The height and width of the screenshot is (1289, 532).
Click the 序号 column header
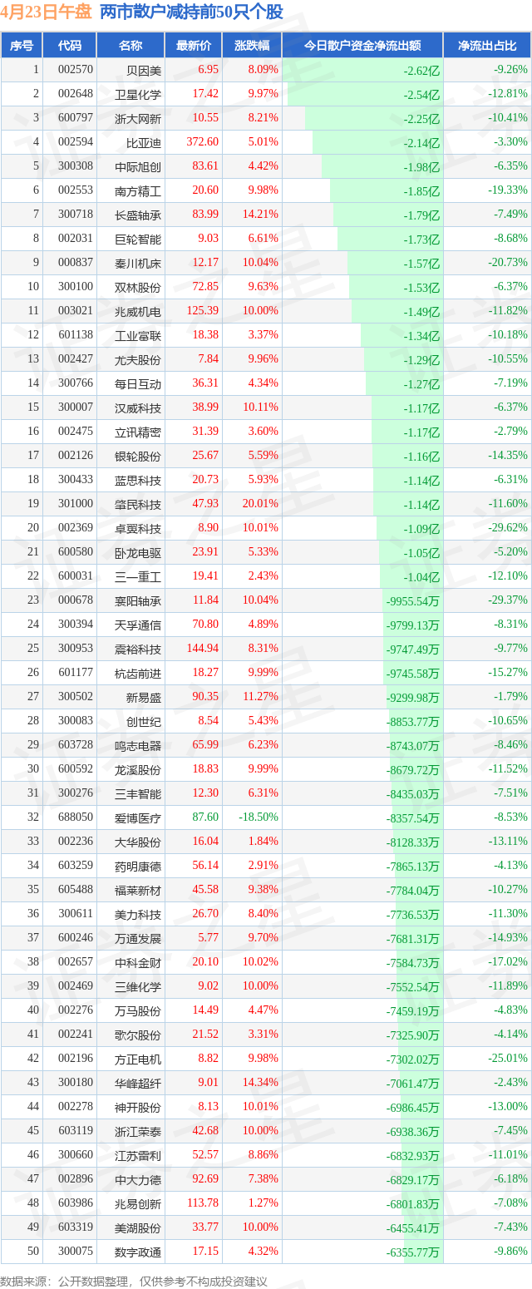click(22, 46)
